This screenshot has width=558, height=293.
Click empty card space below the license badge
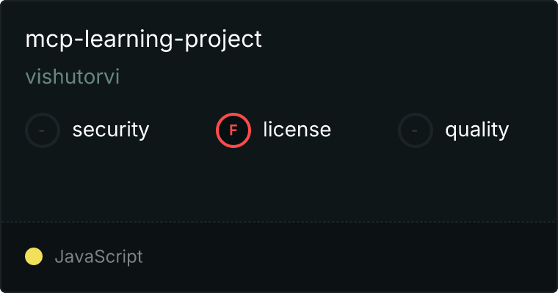pos(233,183)
